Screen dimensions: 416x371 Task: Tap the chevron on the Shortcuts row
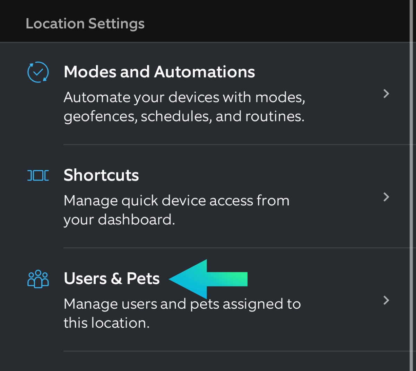point(386,197)
